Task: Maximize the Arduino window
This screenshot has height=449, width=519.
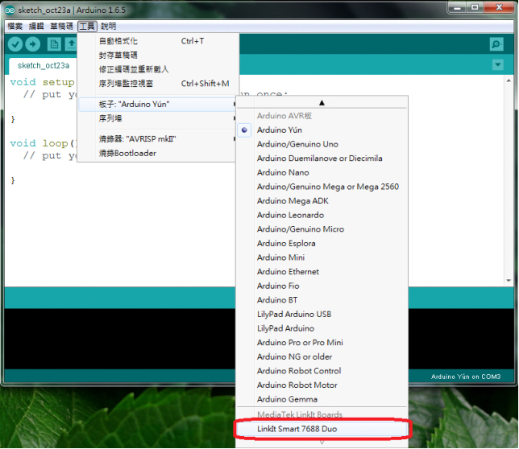Action: 475,7
